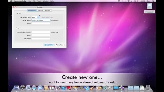Focus the Share input field
Viewport: 164px width, 92px height.
point(41,24)
